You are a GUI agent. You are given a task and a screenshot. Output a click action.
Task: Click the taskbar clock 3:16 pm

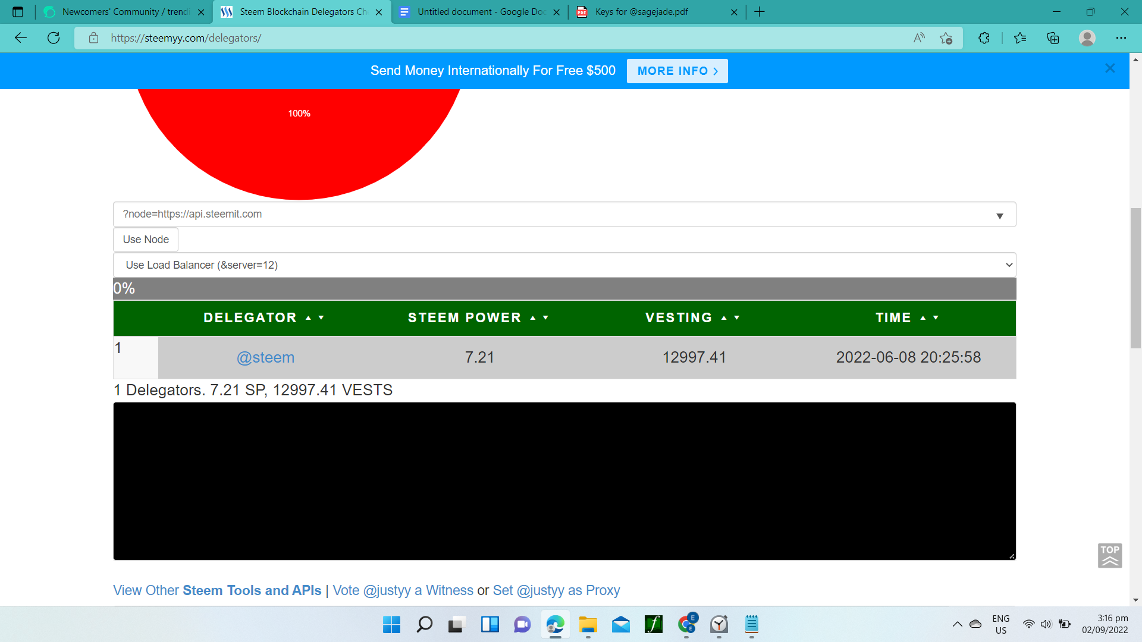1105,624
